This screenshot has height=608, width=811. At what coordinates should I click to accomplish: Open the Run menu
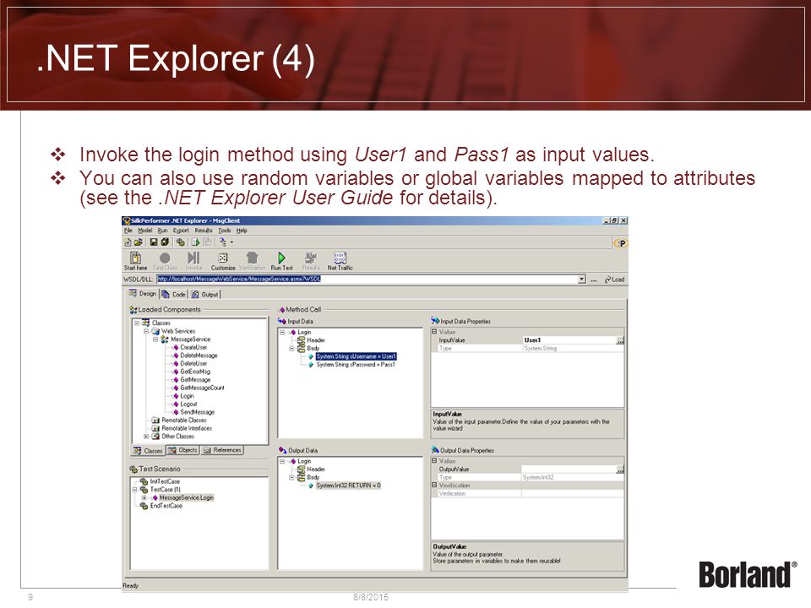point(162,231)
